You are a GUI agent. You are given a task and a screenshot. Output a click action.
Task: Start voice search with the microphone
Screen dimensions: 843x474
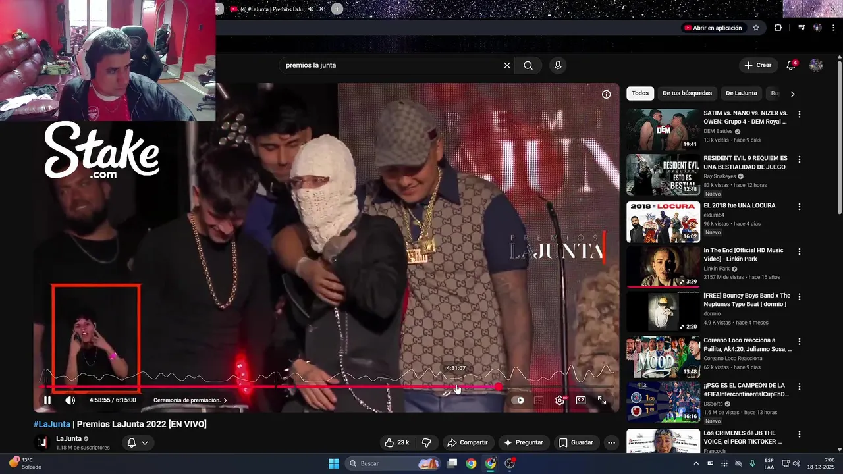tap(558, 65)
